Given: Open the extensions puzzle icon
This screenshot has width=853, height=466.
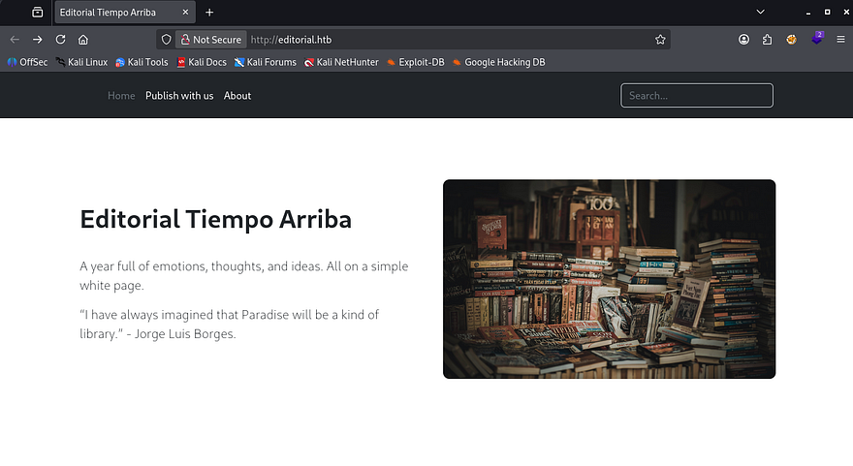Looking at the screenshot, I should [767, 40].
